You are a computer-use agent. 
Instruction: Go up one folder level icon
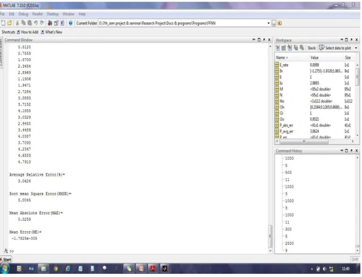[279, 23]
